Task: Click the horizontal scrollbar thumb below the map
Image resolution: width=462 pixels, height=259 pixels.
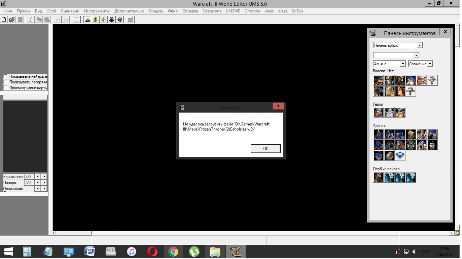Action: 74,233
